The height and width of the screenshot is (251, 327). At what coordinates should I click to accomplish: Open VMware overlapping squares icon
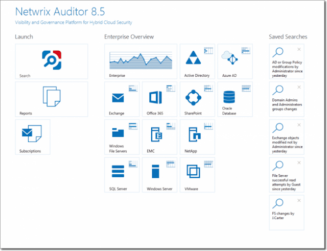(193, 171)
